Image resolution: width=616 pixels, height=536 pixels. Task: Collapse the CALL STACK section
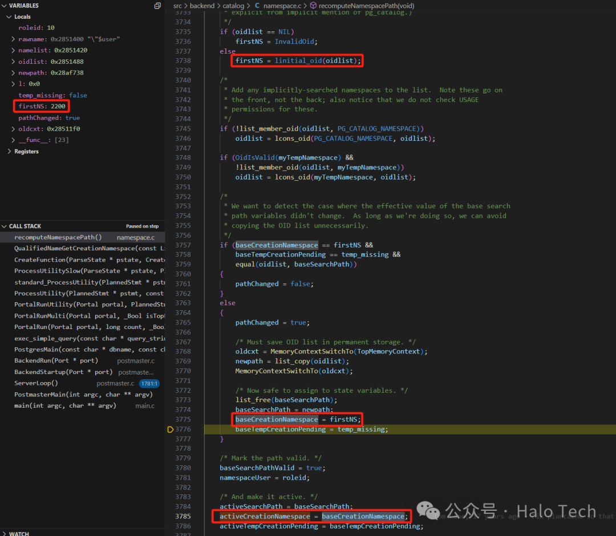pos(5,226)
